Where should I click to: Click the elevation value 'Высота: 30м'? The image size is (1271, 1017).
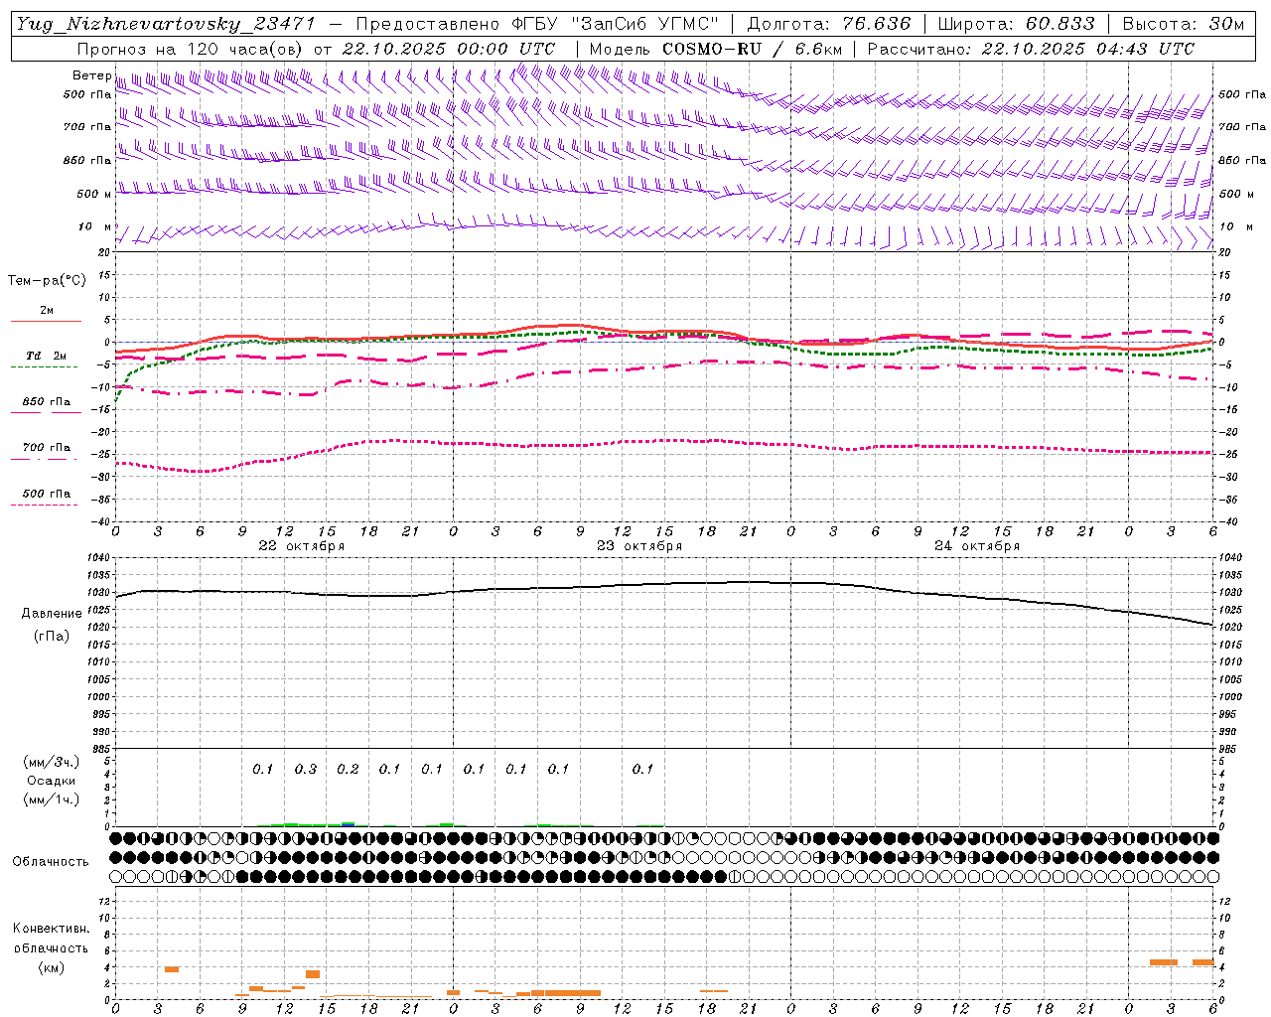(x=1183, y=24)
